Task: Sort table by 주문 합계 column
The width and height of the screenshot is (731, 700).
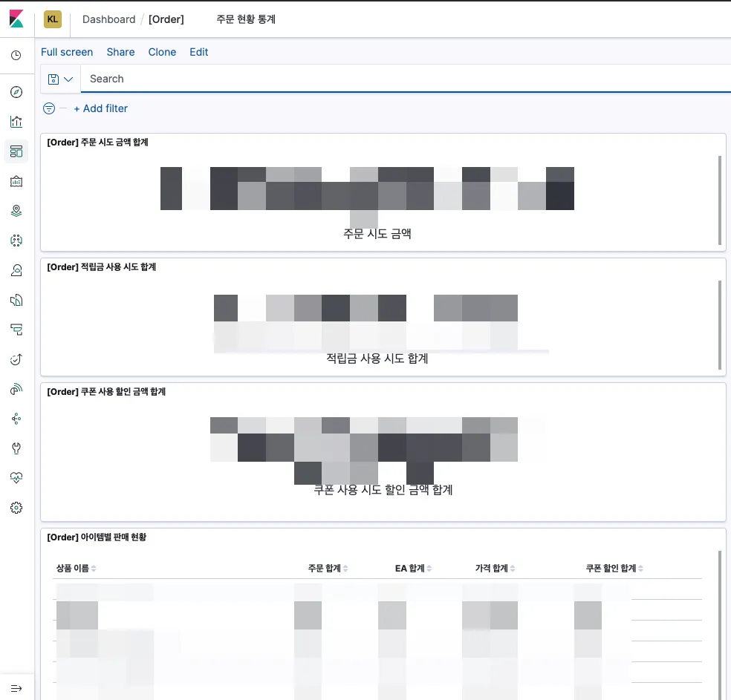Action: (x=328, y=569)
